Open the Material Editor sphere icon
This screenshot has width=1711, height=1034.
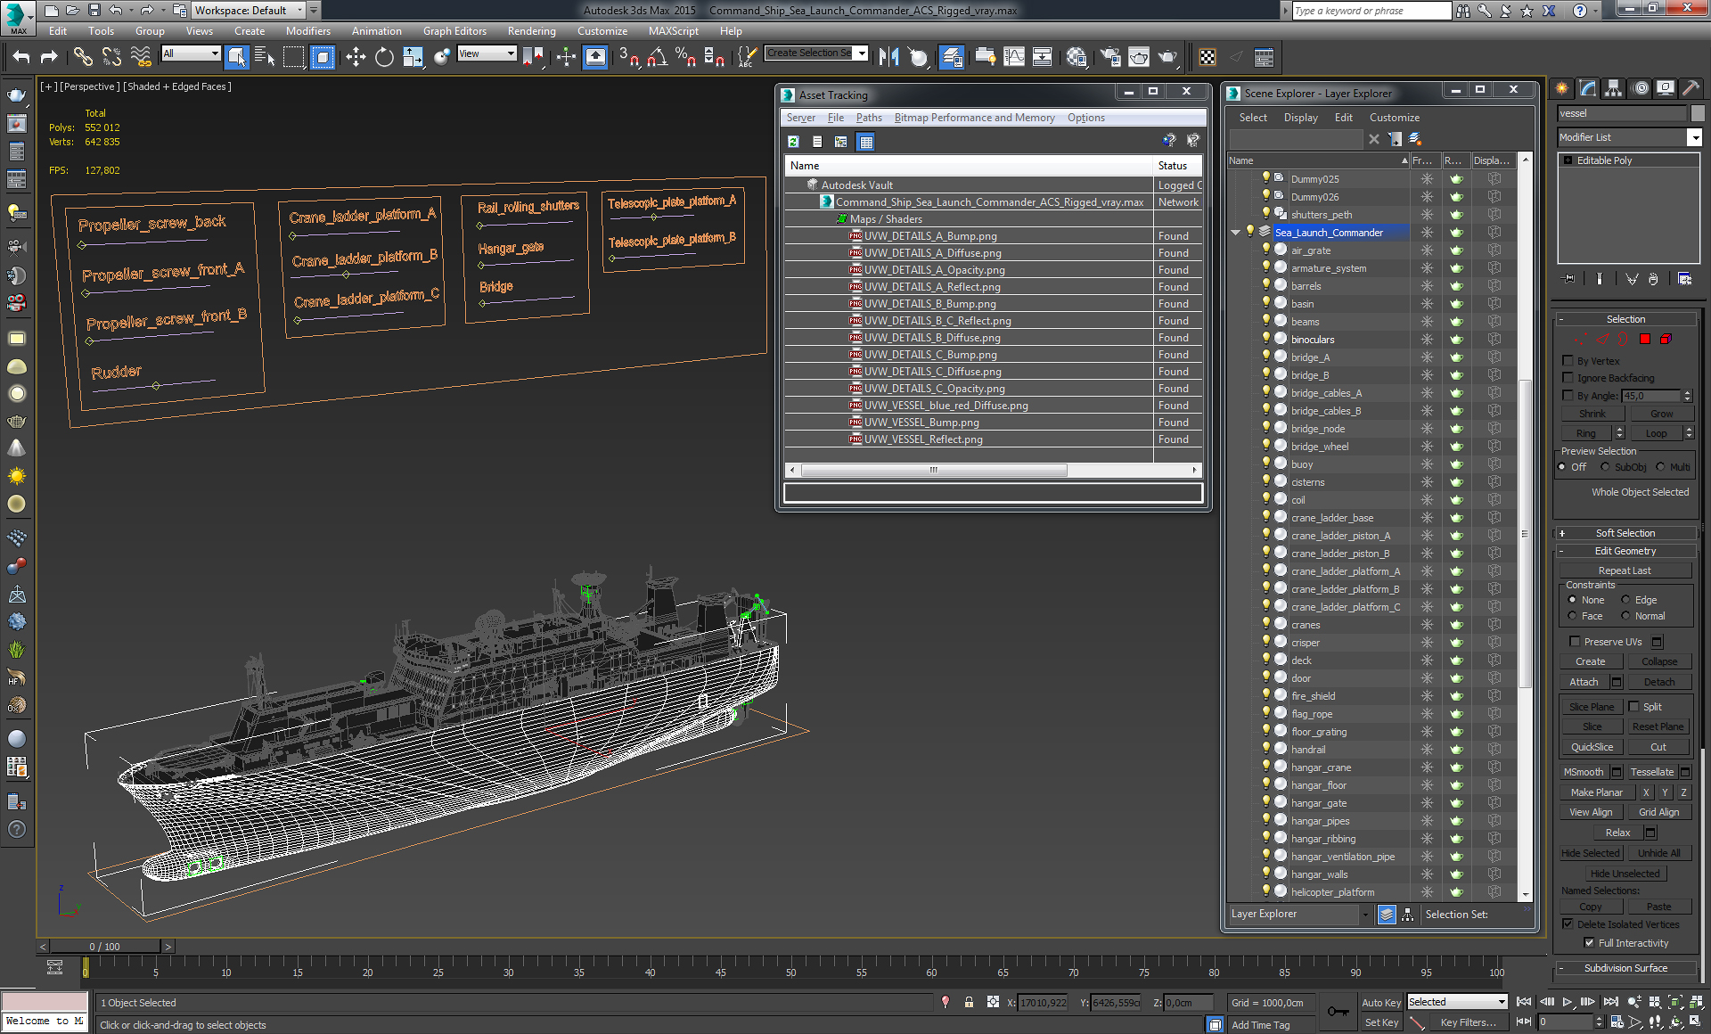(1077, 57)
